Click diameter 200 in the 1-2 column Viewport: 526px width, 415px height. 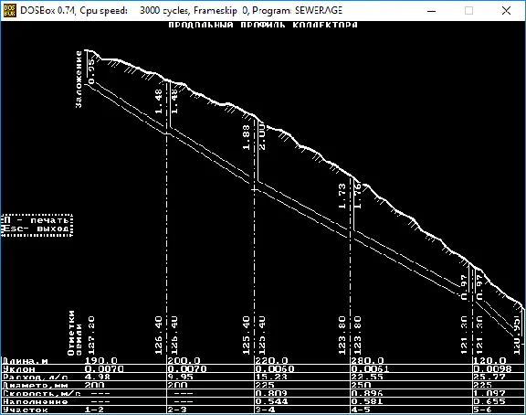[x=95, y=385]
